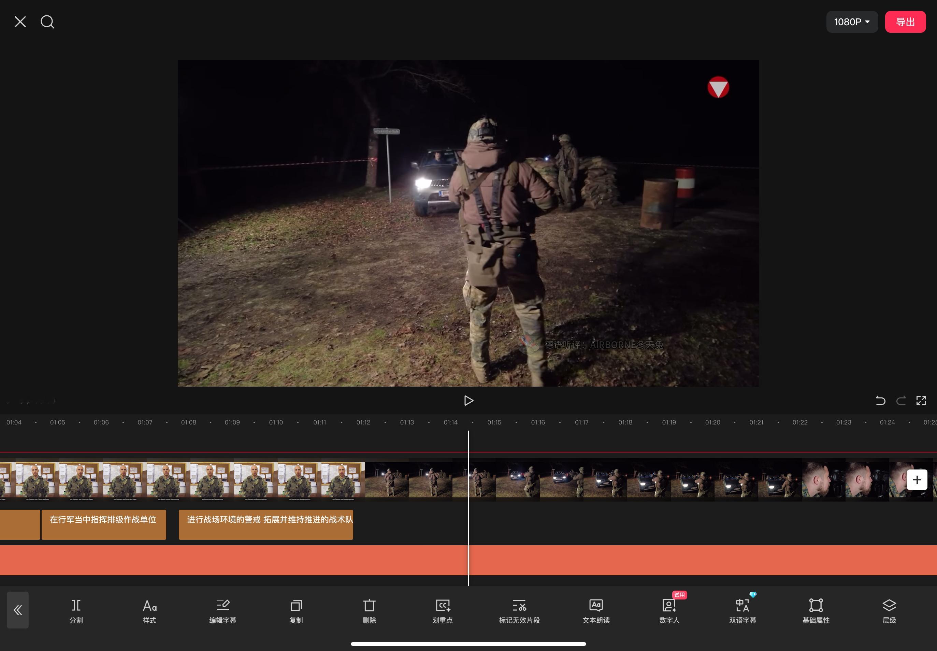
Task: Open the 文本朗读 text-to-speech tool
Action: 596,611
